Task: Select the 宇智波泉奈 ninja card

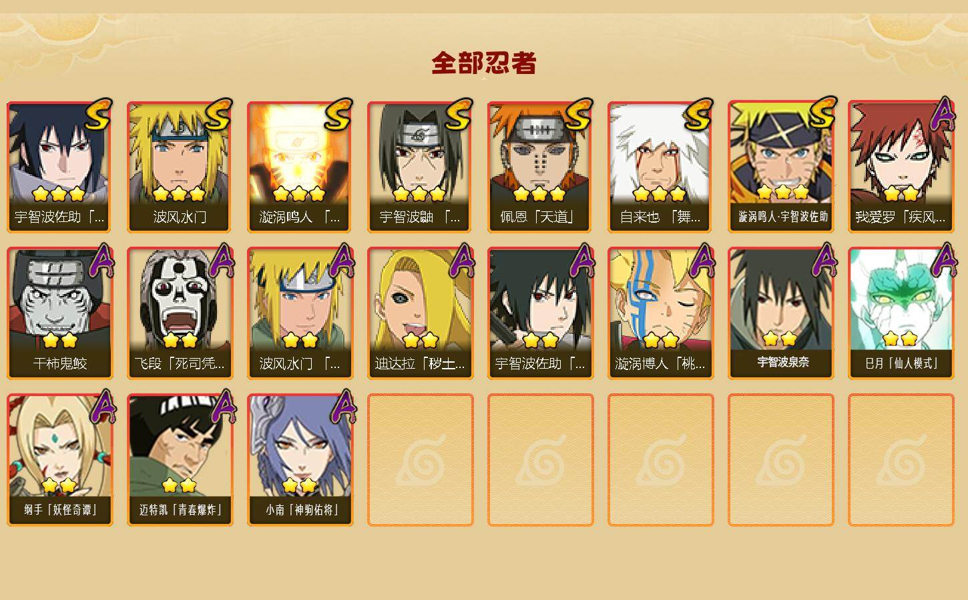Action: pyautogui.click(x=781, y=313)
